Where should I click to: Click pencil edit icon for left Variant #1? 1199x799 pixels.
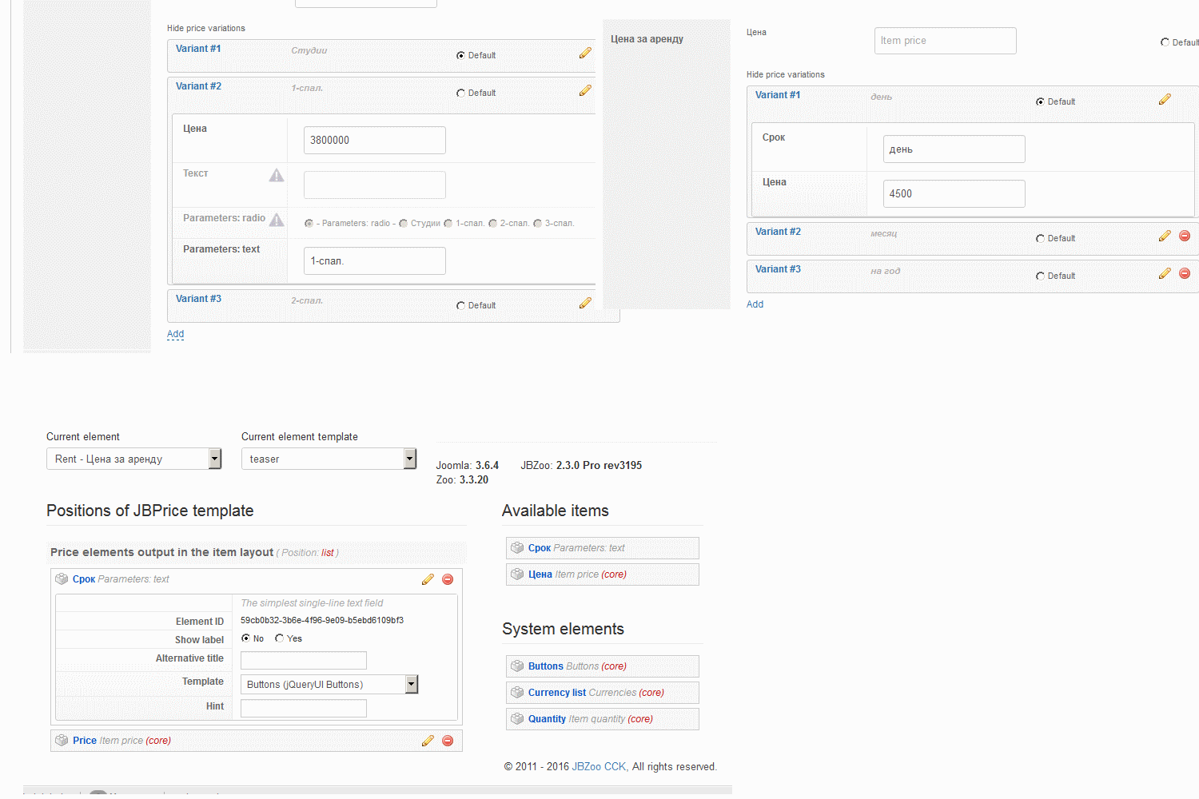(585, 53)
